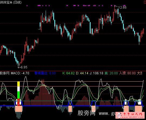Click the rightmost pink bottom signal block
Image resolution: width=146 pixels, height=120 pixels.
click(x=138, y=109)
